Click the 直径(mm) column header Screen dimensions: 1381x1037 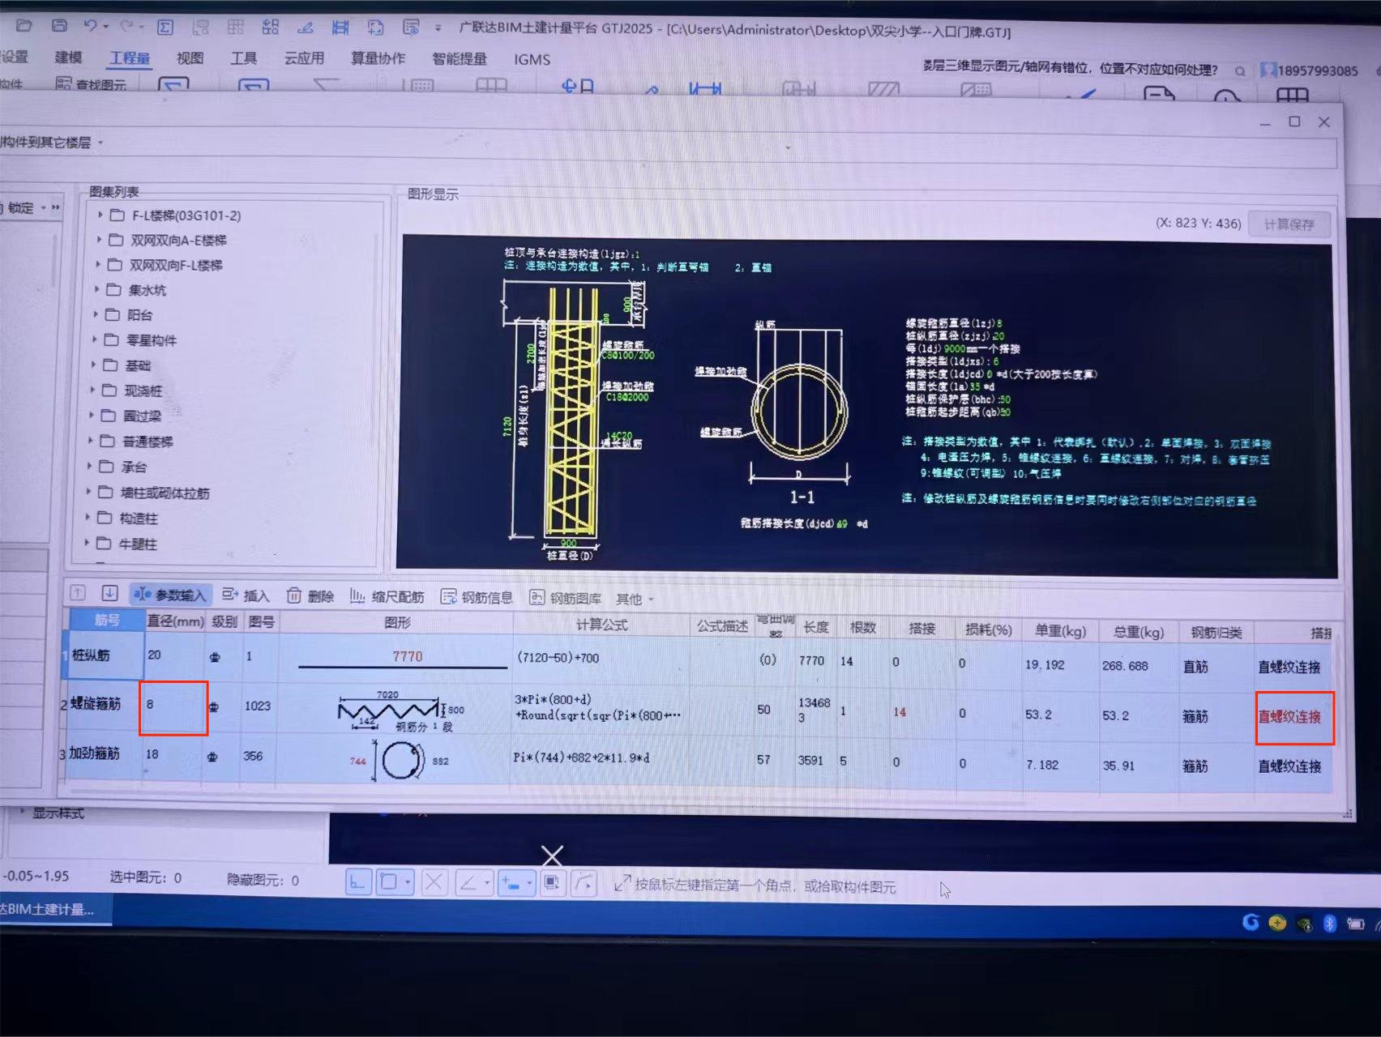click(175, 621)
